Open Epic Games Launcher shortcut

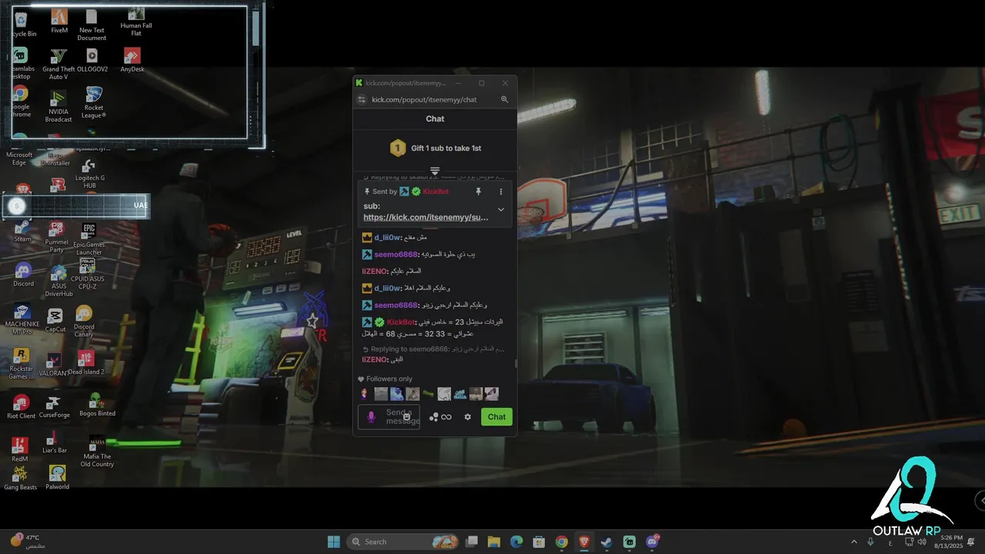pos(89,239)
